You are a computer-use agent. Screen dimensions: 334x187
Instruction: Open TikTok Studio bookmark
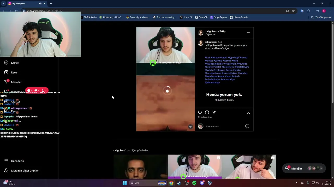(x=89, y=17)
